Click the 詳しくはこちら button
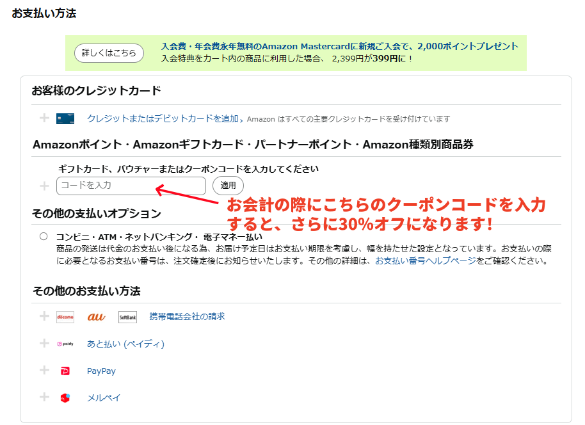 pyautogui.click(x=109, y=53)
